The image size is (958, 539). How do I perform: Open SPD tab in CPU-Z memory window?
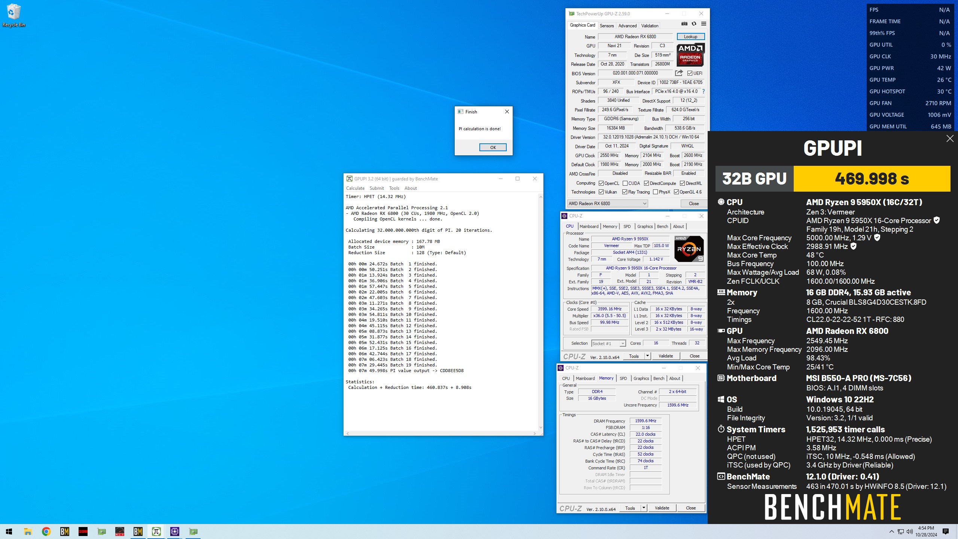click(x=623, y=378)
